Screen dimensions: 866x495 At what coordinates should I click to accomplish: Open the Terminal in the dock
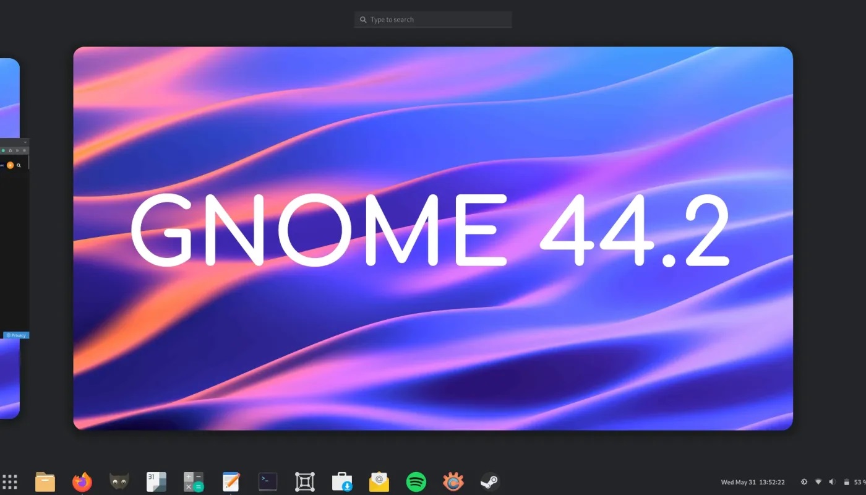point(268,481)
